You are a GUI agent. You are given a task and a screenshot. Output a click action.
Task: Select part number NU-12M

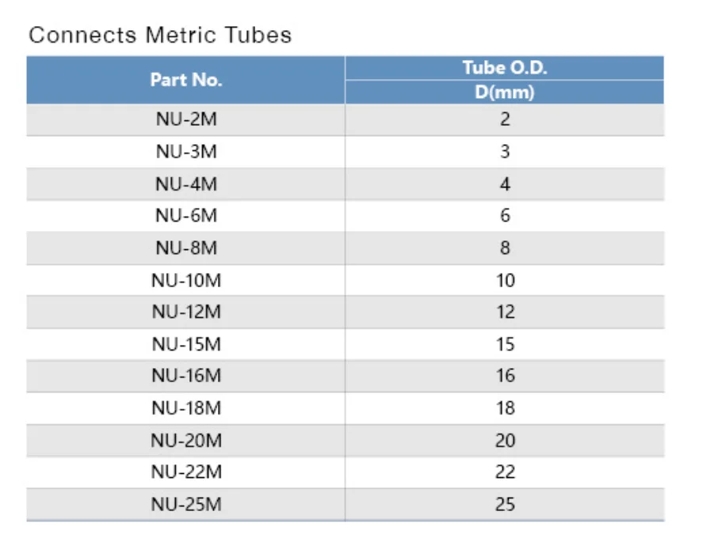pyautogui.click(x=186, y=312)
